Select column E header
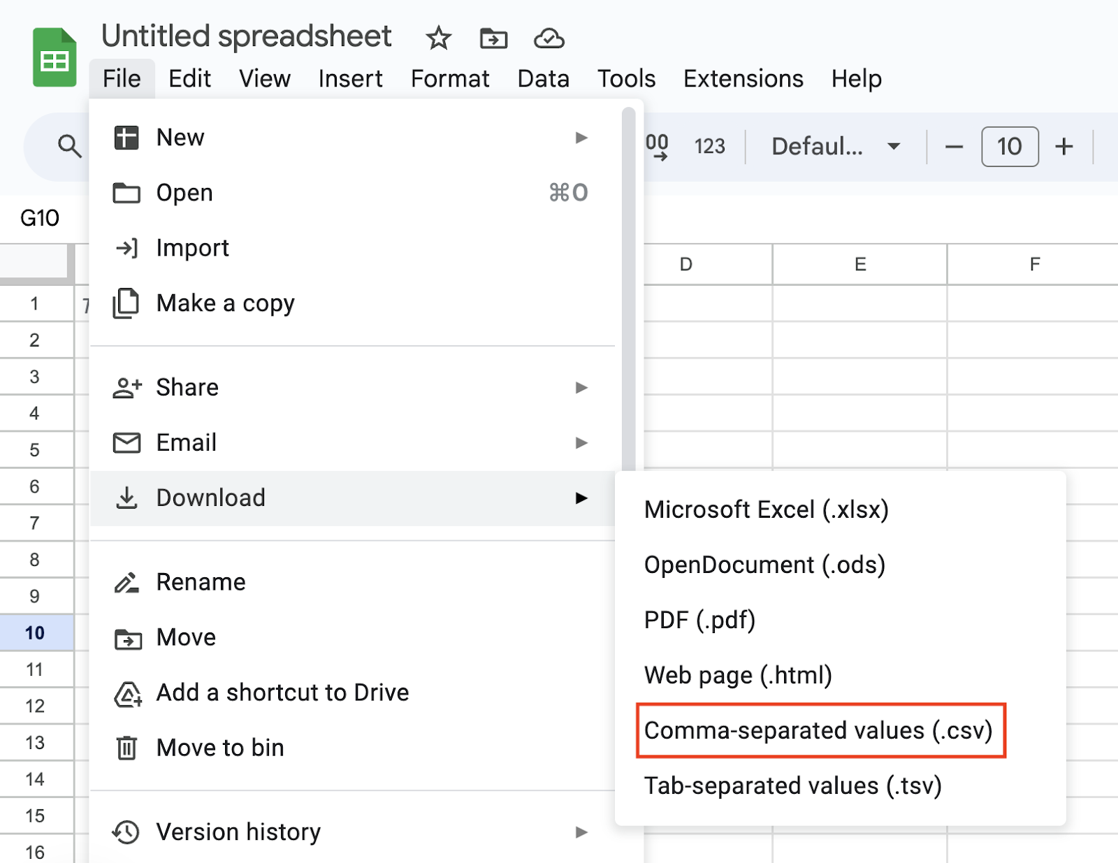Image resolution: width=1118 pixels, height=863 pixels. [860, 264]
